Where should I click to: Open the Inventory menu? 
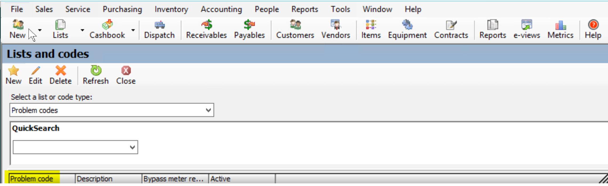click(171, 9)
